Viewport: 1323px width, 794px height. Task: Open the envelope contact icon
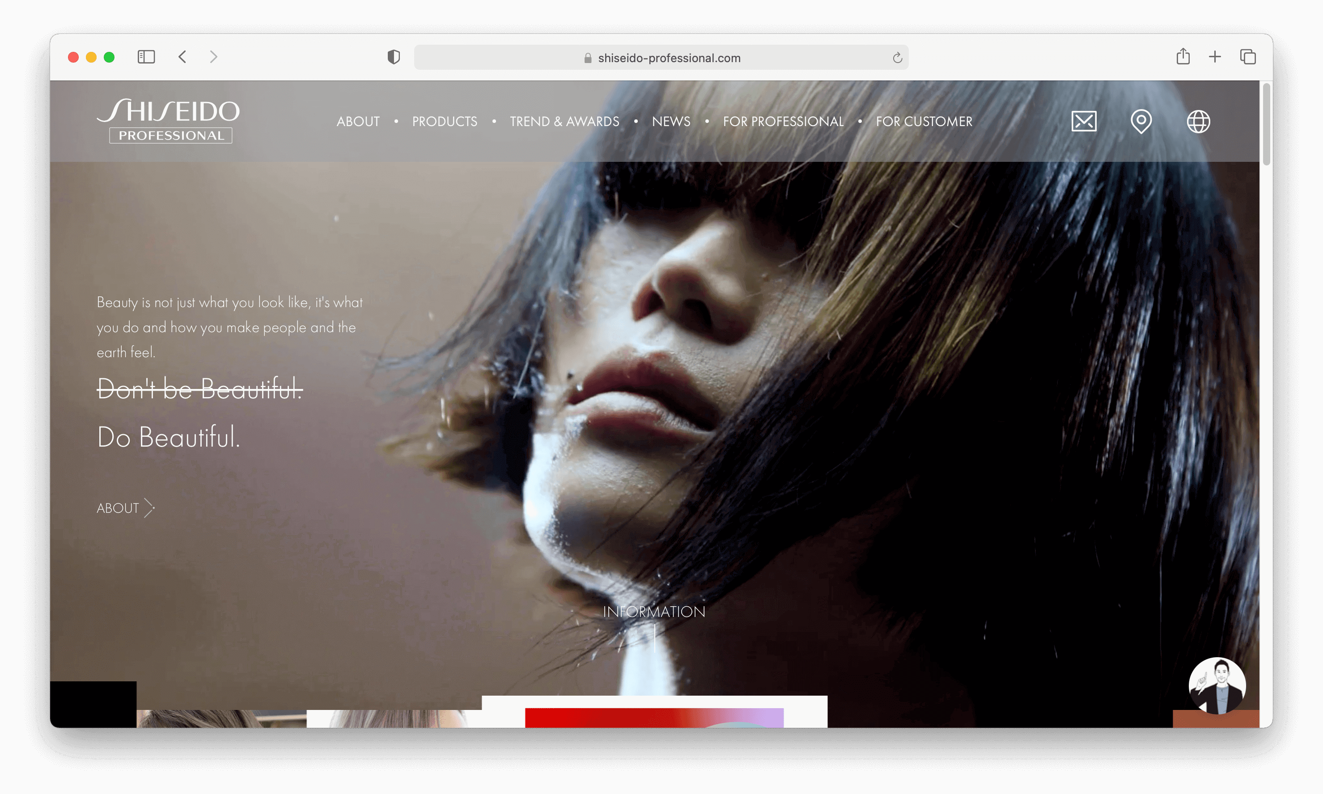tap(1084, 122)
